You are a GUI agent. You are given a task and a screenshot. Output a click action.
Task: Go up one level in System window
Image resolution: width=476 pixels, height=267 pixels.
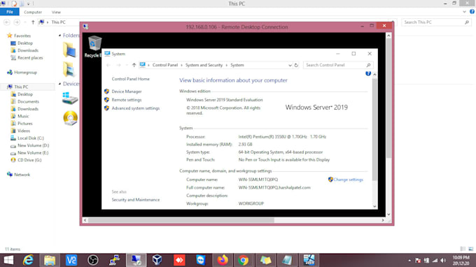134,65
